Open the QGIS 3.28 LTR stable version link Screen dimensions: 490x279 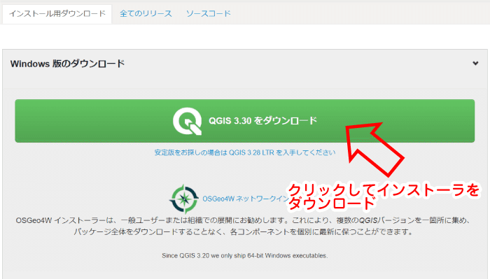click(245, 152)
